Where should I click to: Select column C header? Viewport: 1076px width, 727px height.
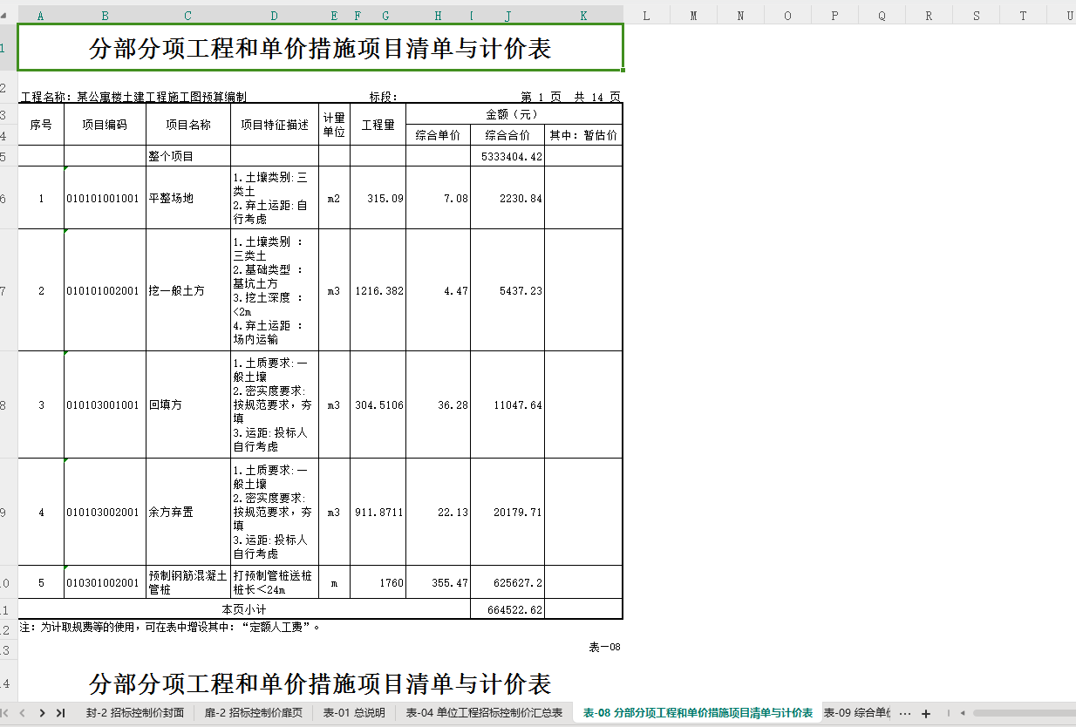(187, 16)
